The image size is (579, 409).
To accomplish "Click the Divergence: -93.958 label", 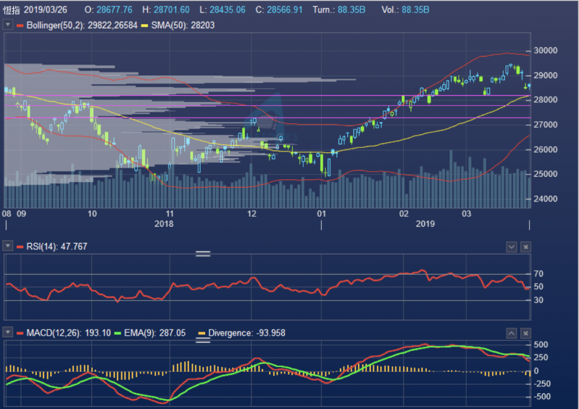I will pos(247,333).
